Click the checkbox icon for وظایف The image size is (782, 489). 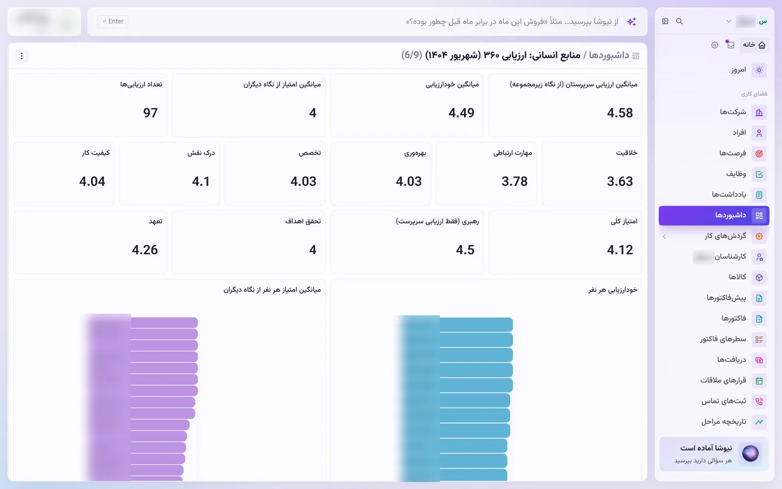click(x=759, y=174)
